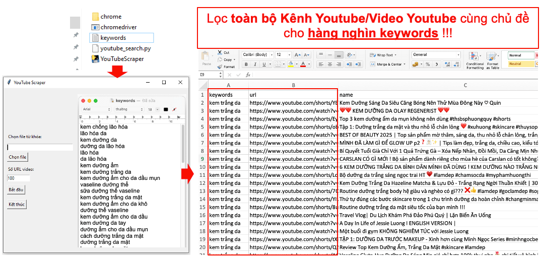The width and height of the screenshot is (541, 258).
Task: Toggle Italic formatting button
Action: point(255,64)
